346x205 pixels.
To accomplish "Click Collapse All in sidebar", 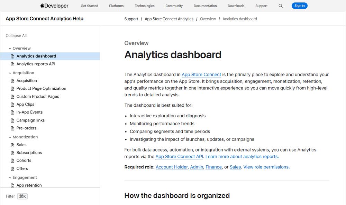I will (x=16, y=36).
